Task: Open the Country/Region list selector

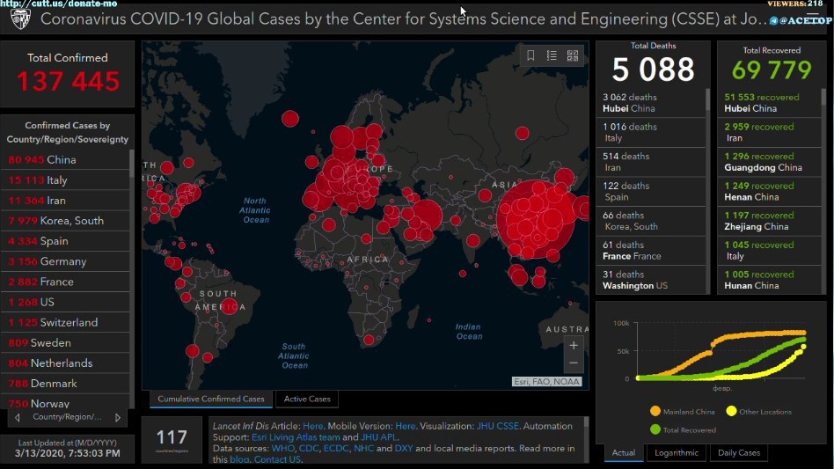Action: (x=67, y=417)
